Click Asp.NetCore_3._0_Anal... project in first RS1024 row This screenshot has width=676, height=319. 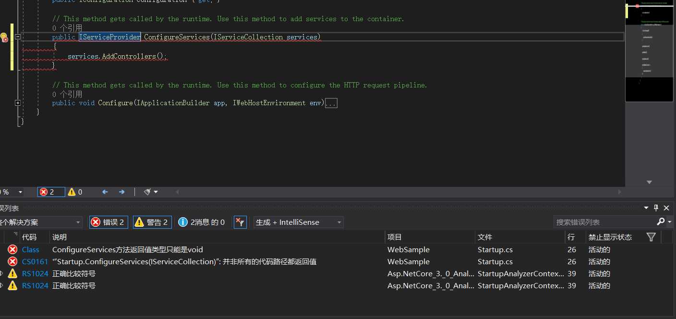click(x=431, y=273)
